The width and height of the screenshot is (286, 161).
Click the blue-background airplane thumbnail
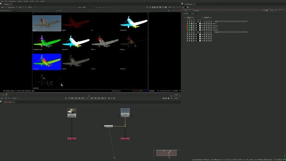point(47,62)
